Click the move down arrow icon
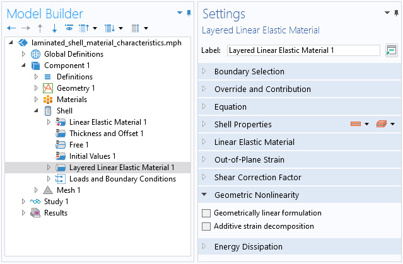403x264 pixels. coord(54,28)
